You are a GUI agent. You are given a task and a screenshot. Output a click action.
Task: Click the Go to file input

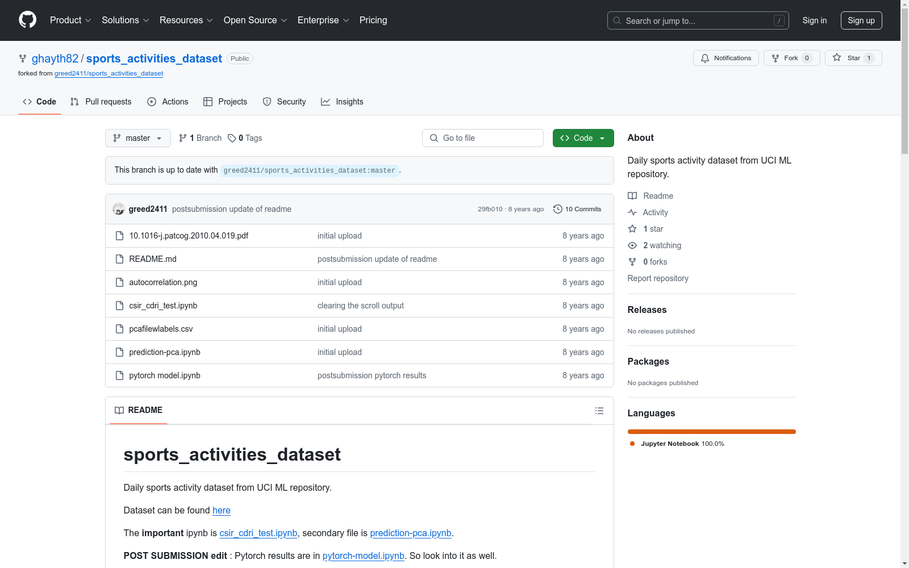click(483, 138)
